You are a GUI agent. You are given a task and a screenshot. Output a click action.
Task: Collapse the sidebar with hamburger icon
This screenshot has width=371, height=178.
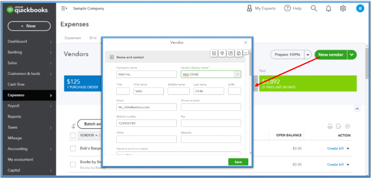coord(64,8)
